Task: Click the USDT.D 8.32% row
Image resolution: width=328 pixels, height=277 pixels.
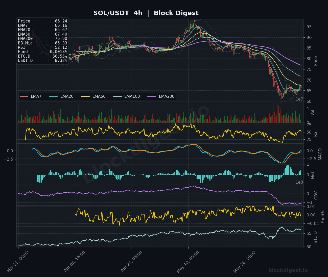Action: 42,61
